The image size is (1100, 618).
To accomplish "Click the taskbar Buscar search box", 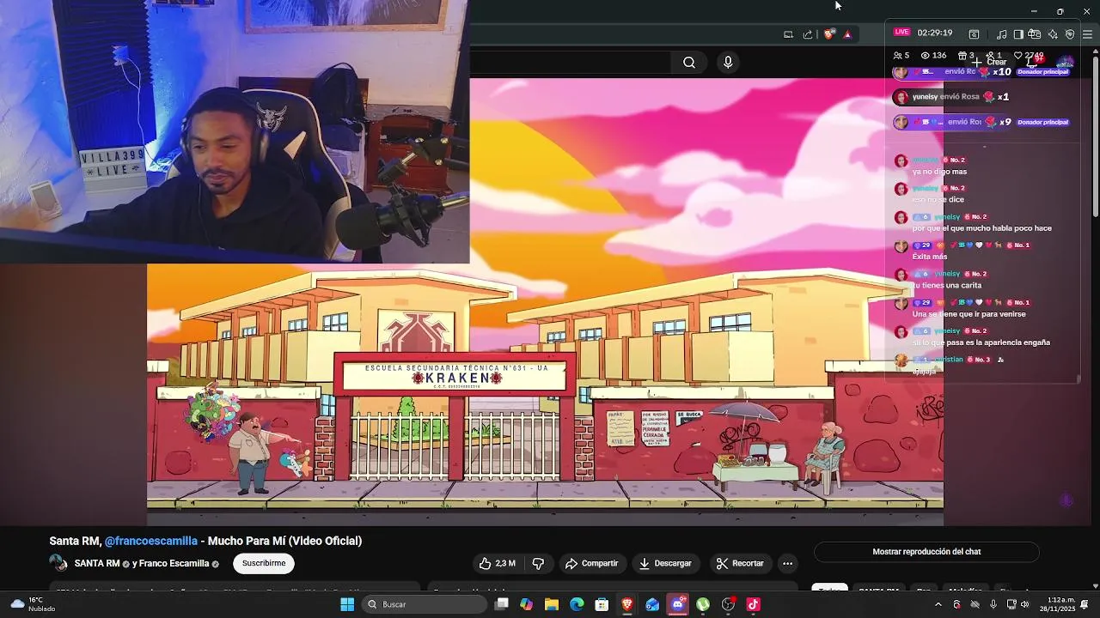I will click(425, 604).
